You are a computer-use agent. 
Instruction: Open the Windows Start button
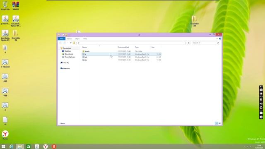(3, 147)
